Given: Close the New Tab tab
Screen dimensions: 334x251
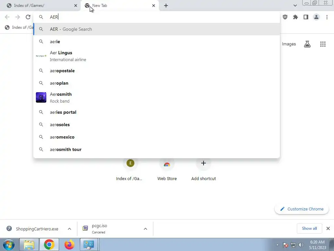Looking at the screenshot, I should tap(154, 6).
